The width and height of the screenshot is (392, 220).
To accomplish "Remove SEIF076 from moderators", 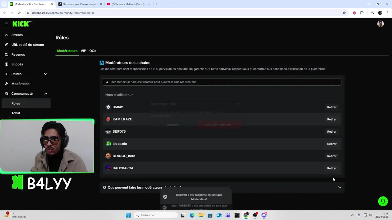I will 332,132.
